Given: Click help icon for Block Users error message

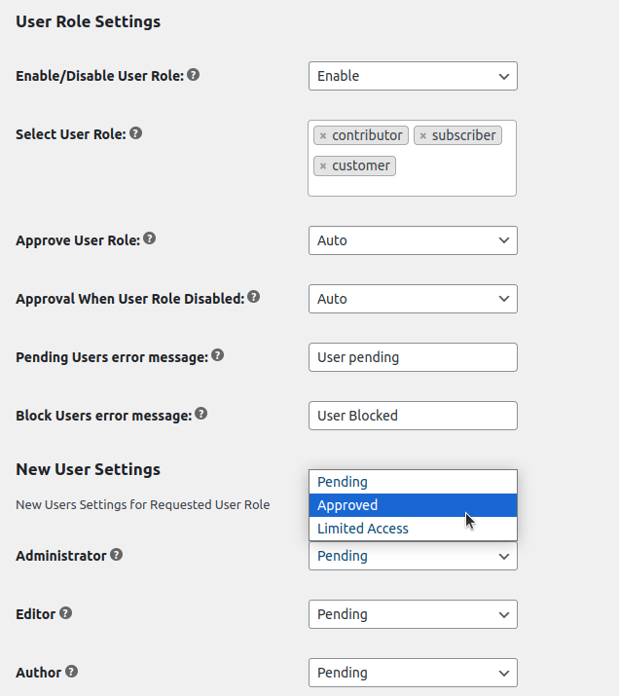Looking at the screenshot, I should [201, 414].
